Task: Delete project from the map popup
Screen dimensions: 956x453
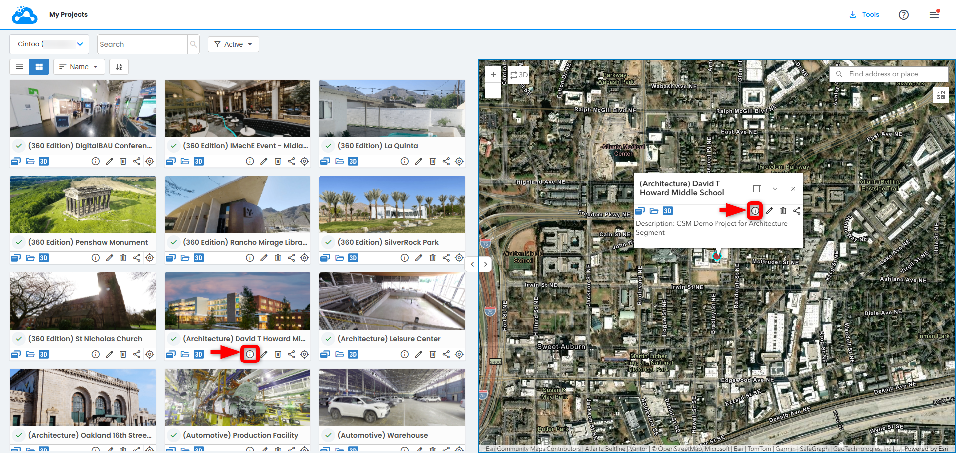Action: (x=783, y=211)
